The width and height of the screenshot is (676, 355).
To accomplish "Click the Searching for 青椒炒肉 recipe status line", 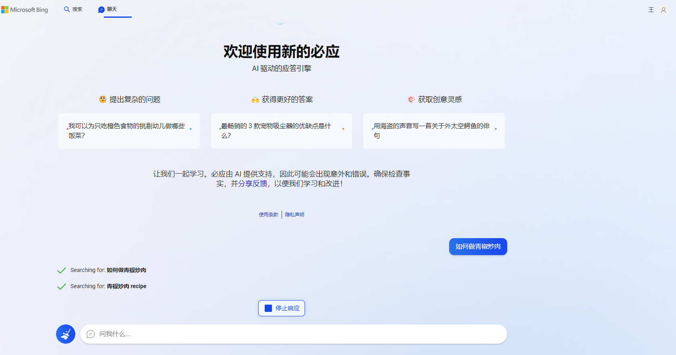I will point(108,286).
